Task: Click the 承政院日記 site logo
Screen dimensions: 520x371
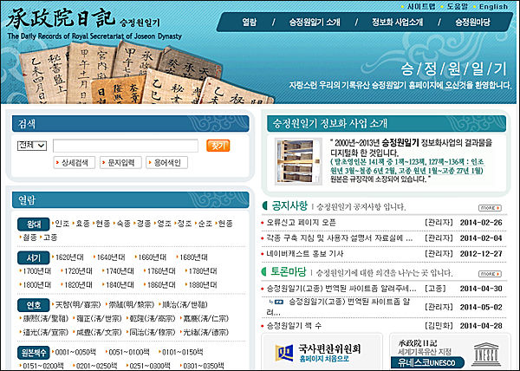Action: [61, 17]
